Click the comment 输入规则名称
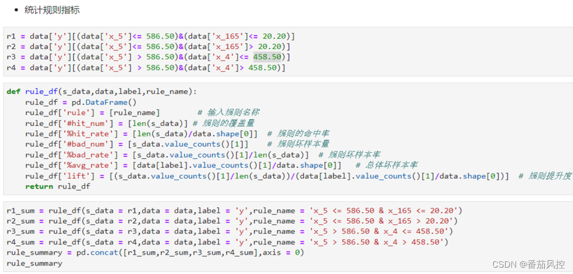The width and height of the screenshot is (573, 274). click(228, 113)
